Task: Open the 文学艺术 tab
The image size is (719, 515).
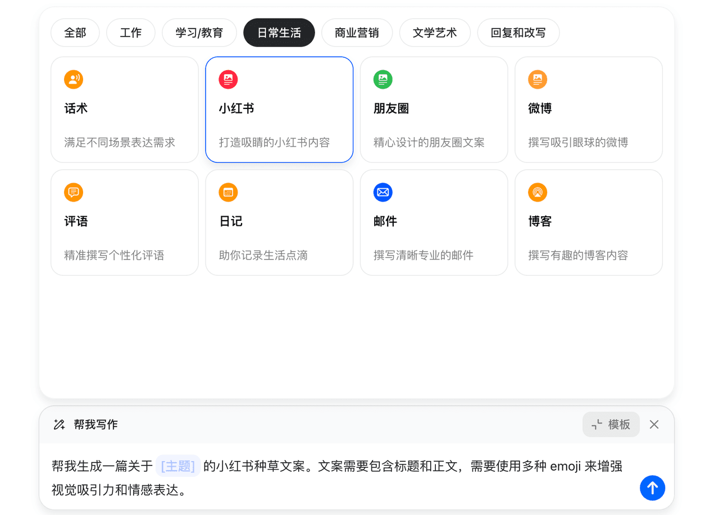Action: pos(435,33)
